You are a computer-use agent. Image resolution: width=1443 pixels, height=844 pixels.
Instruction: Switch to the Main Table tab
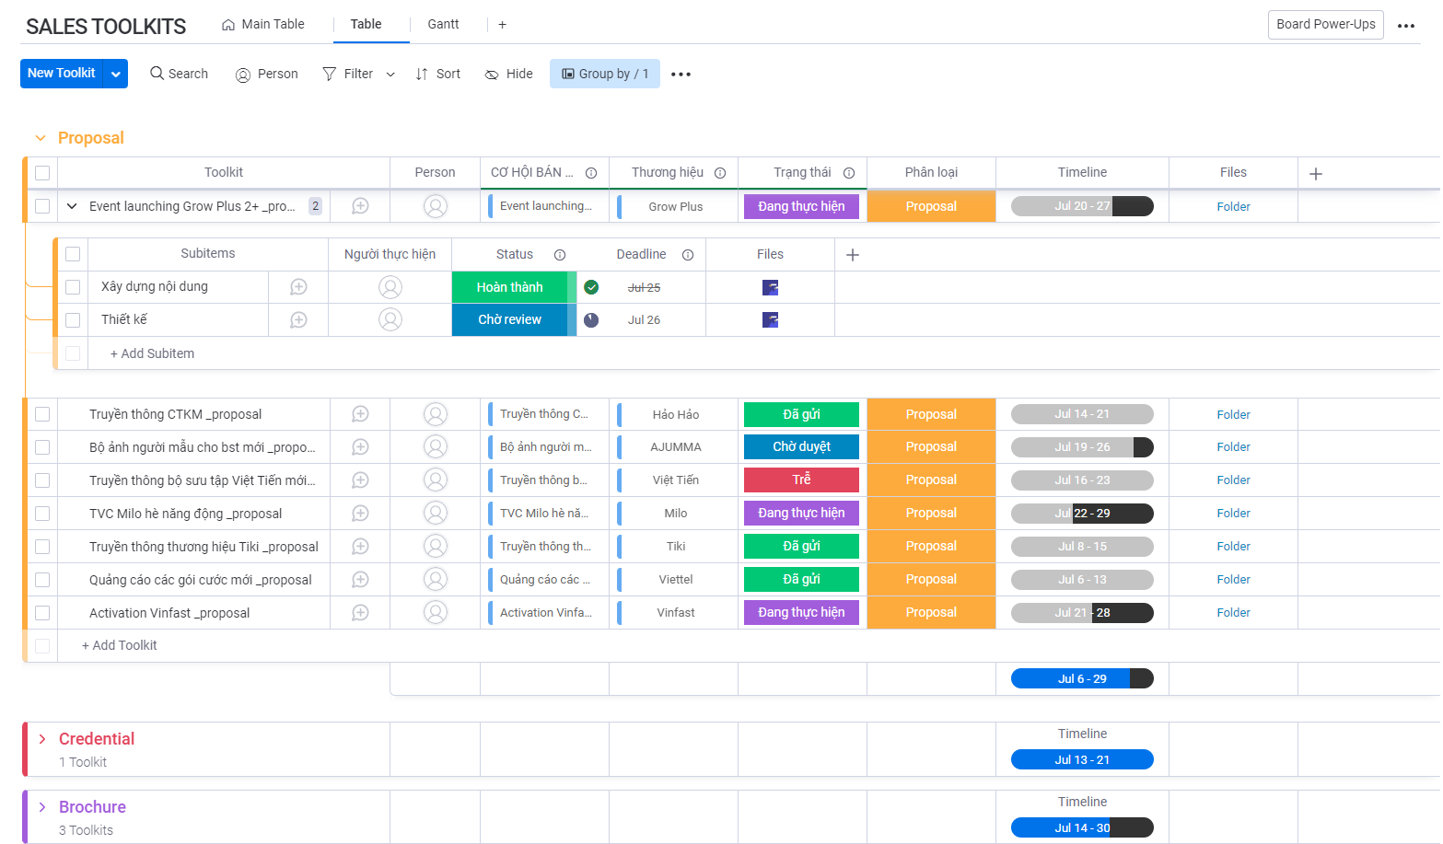263,25
